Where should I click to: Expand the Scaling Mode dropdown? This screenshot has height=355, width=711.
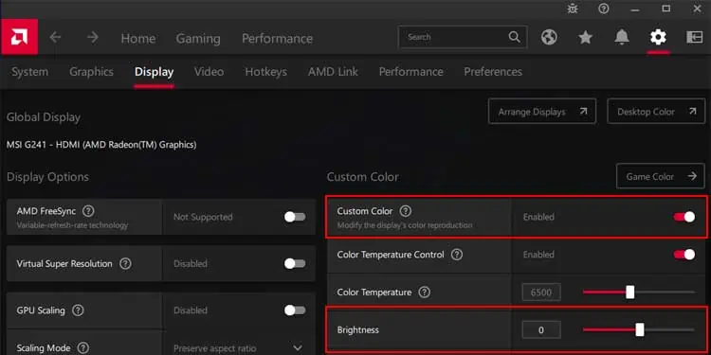[x=298, y=347]
